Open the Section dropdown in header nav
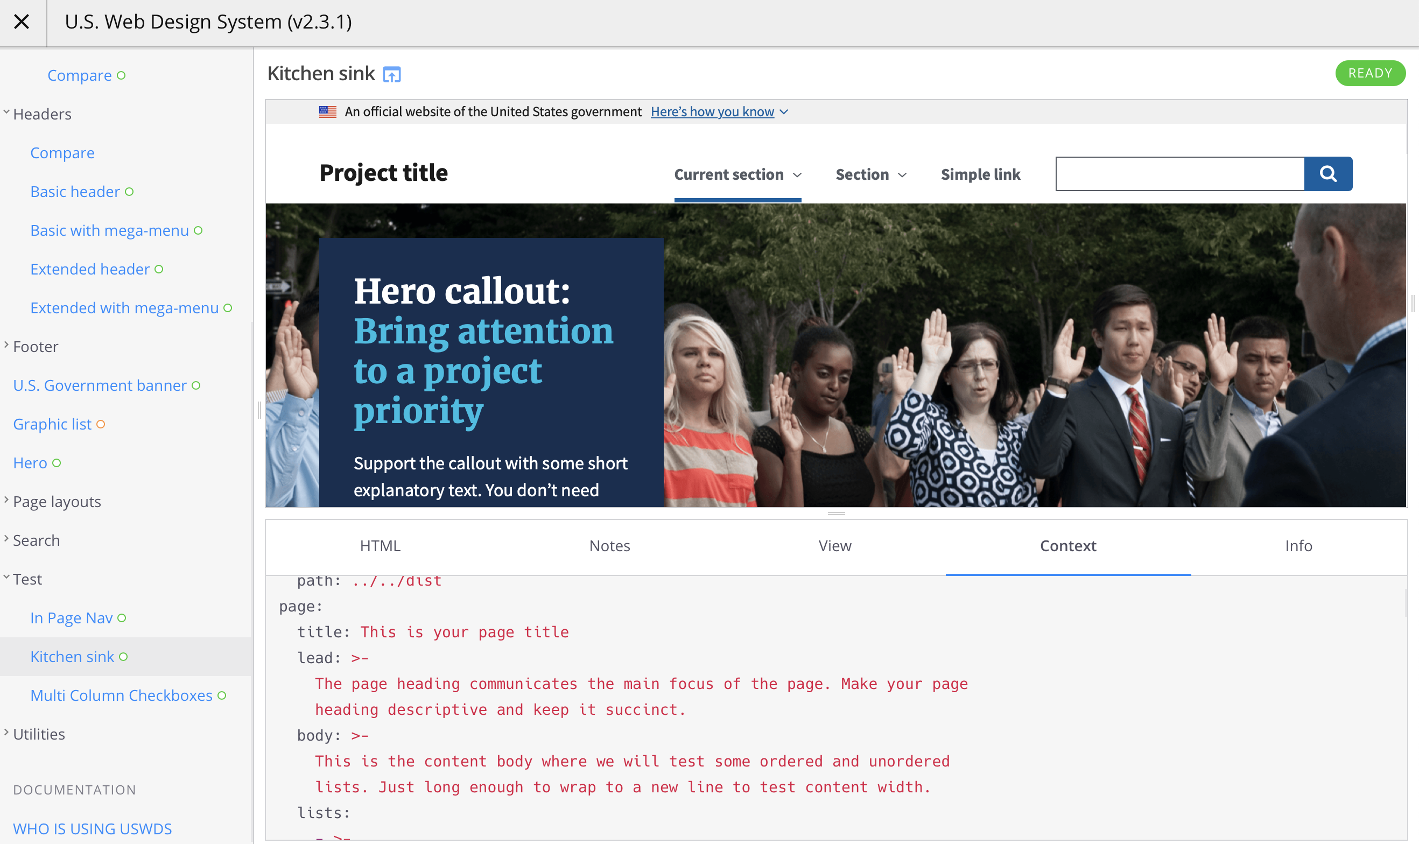 [x=871, y=174]
